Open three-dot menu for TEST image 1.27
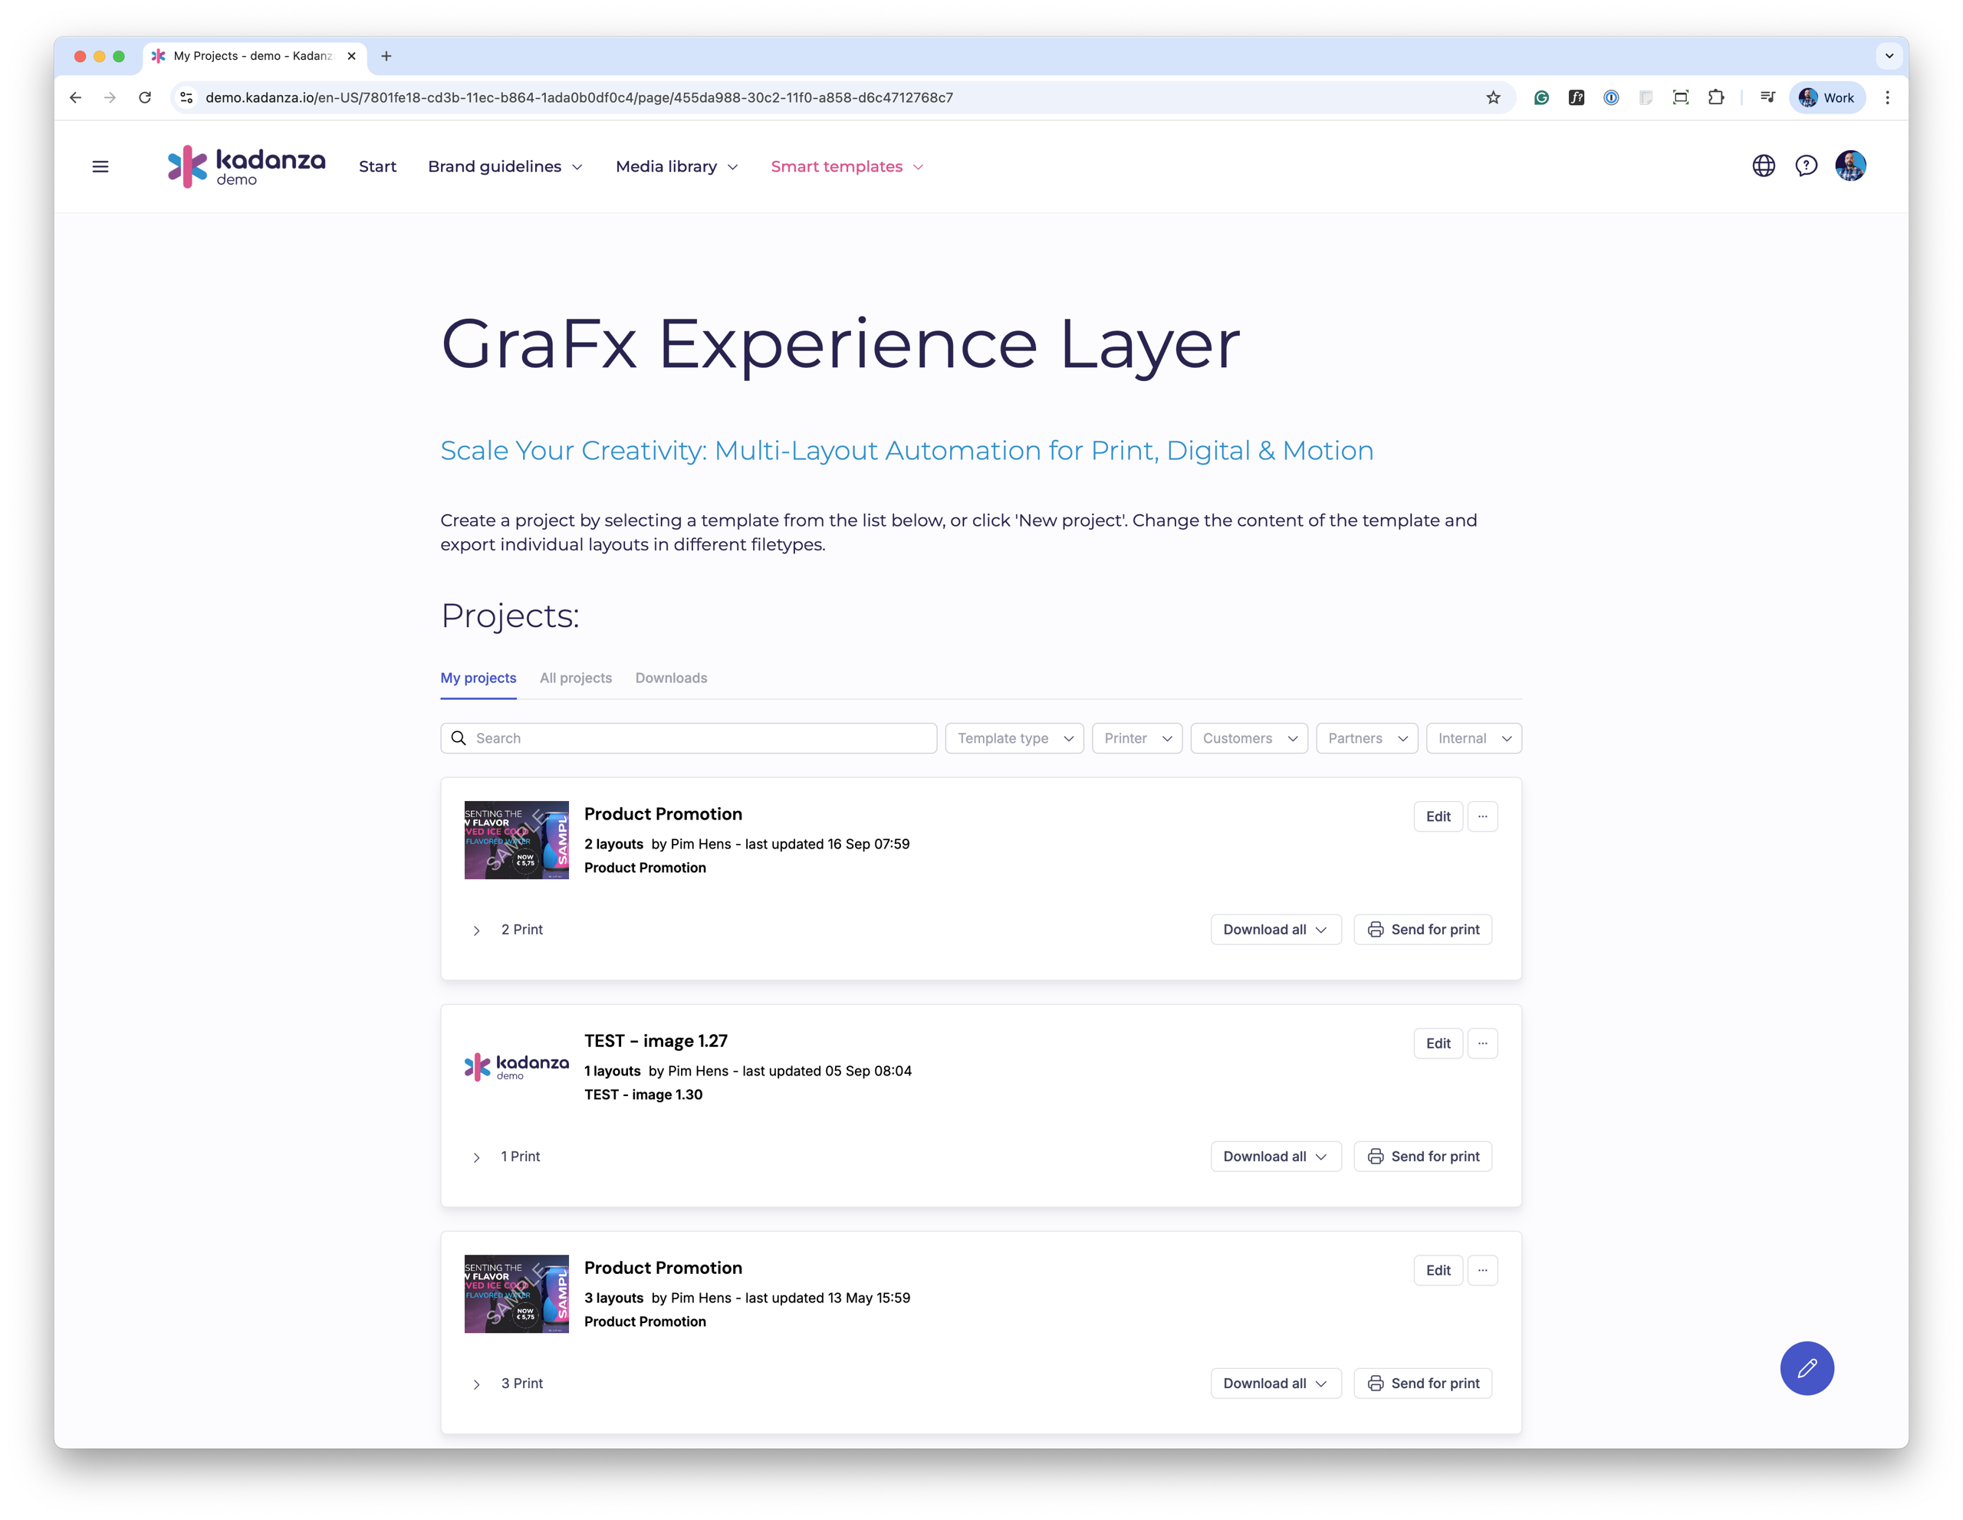This screenshot has width=1963, height=1520. (x=1482, y=1043)
